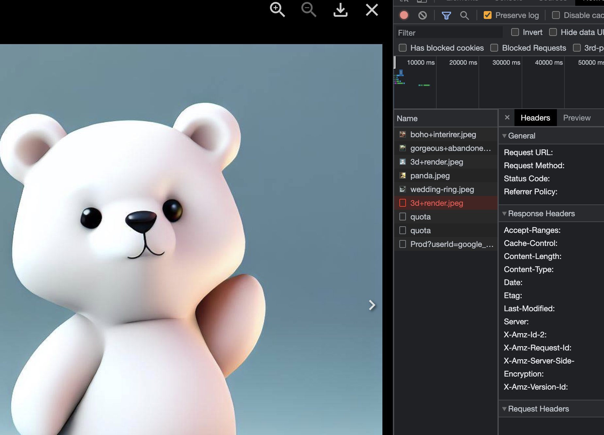Clear the network requests log
Image resolution: width=604 pixels, height=435 pixels.
[422, 15]
